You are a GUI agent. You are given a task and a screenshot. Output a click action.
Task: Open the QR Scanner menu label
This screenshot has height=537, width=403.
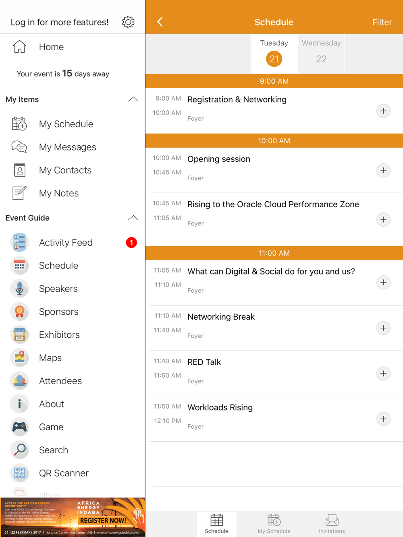point(64,473)
